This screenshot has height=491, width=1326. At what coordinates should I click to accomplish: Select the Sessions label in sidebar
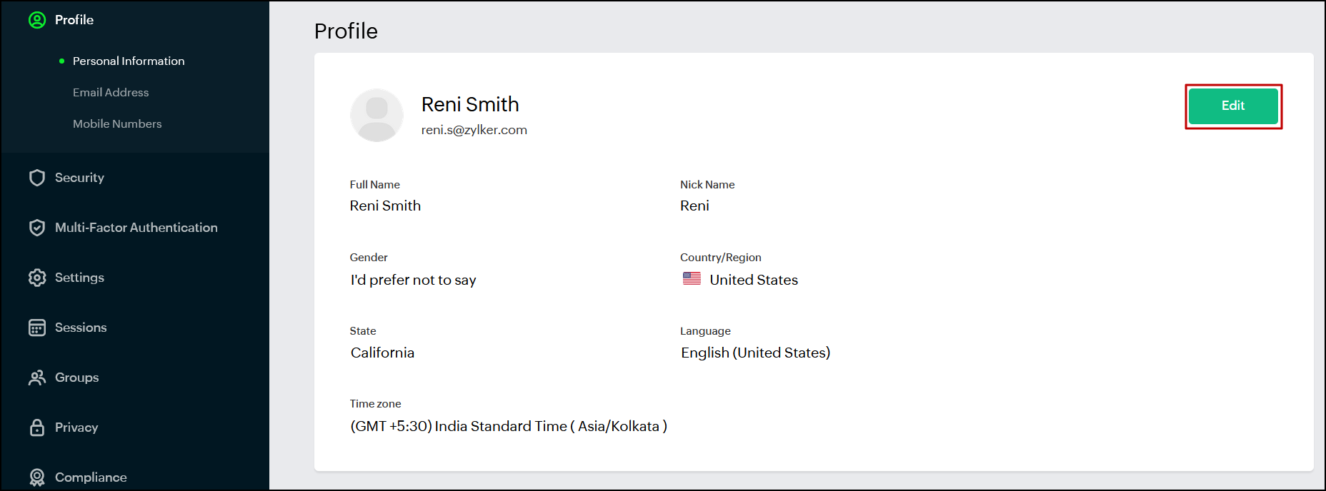pyautogui.click(x=81, y=328)
